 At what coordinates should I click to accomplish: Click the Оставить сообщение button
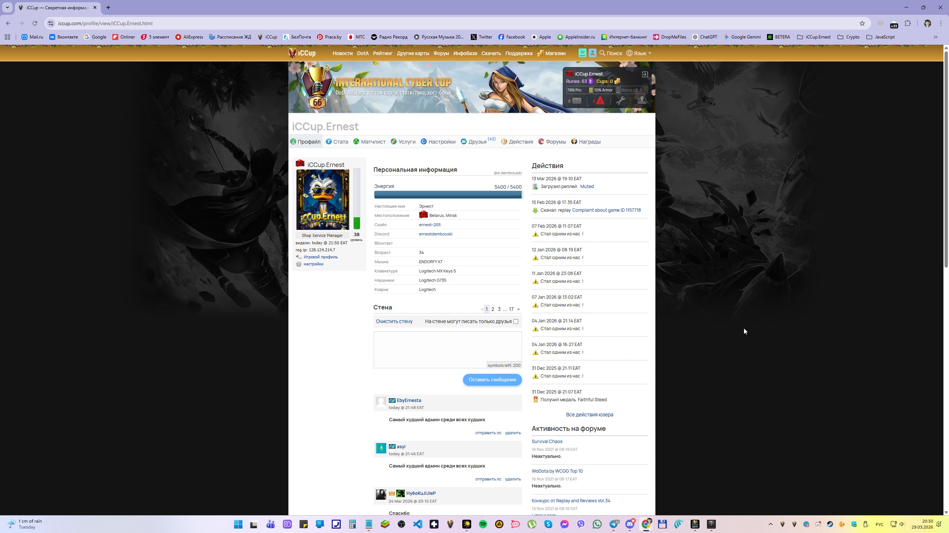tap(492, 379)
